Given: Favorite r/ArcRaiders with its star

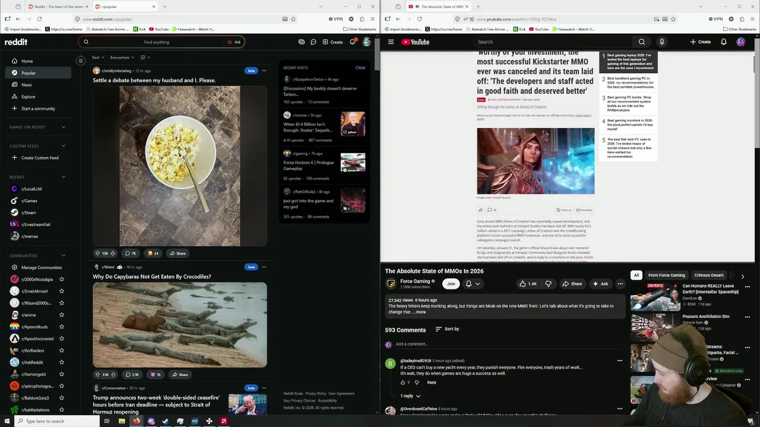Looking at the screenshot, I should 62,350.
